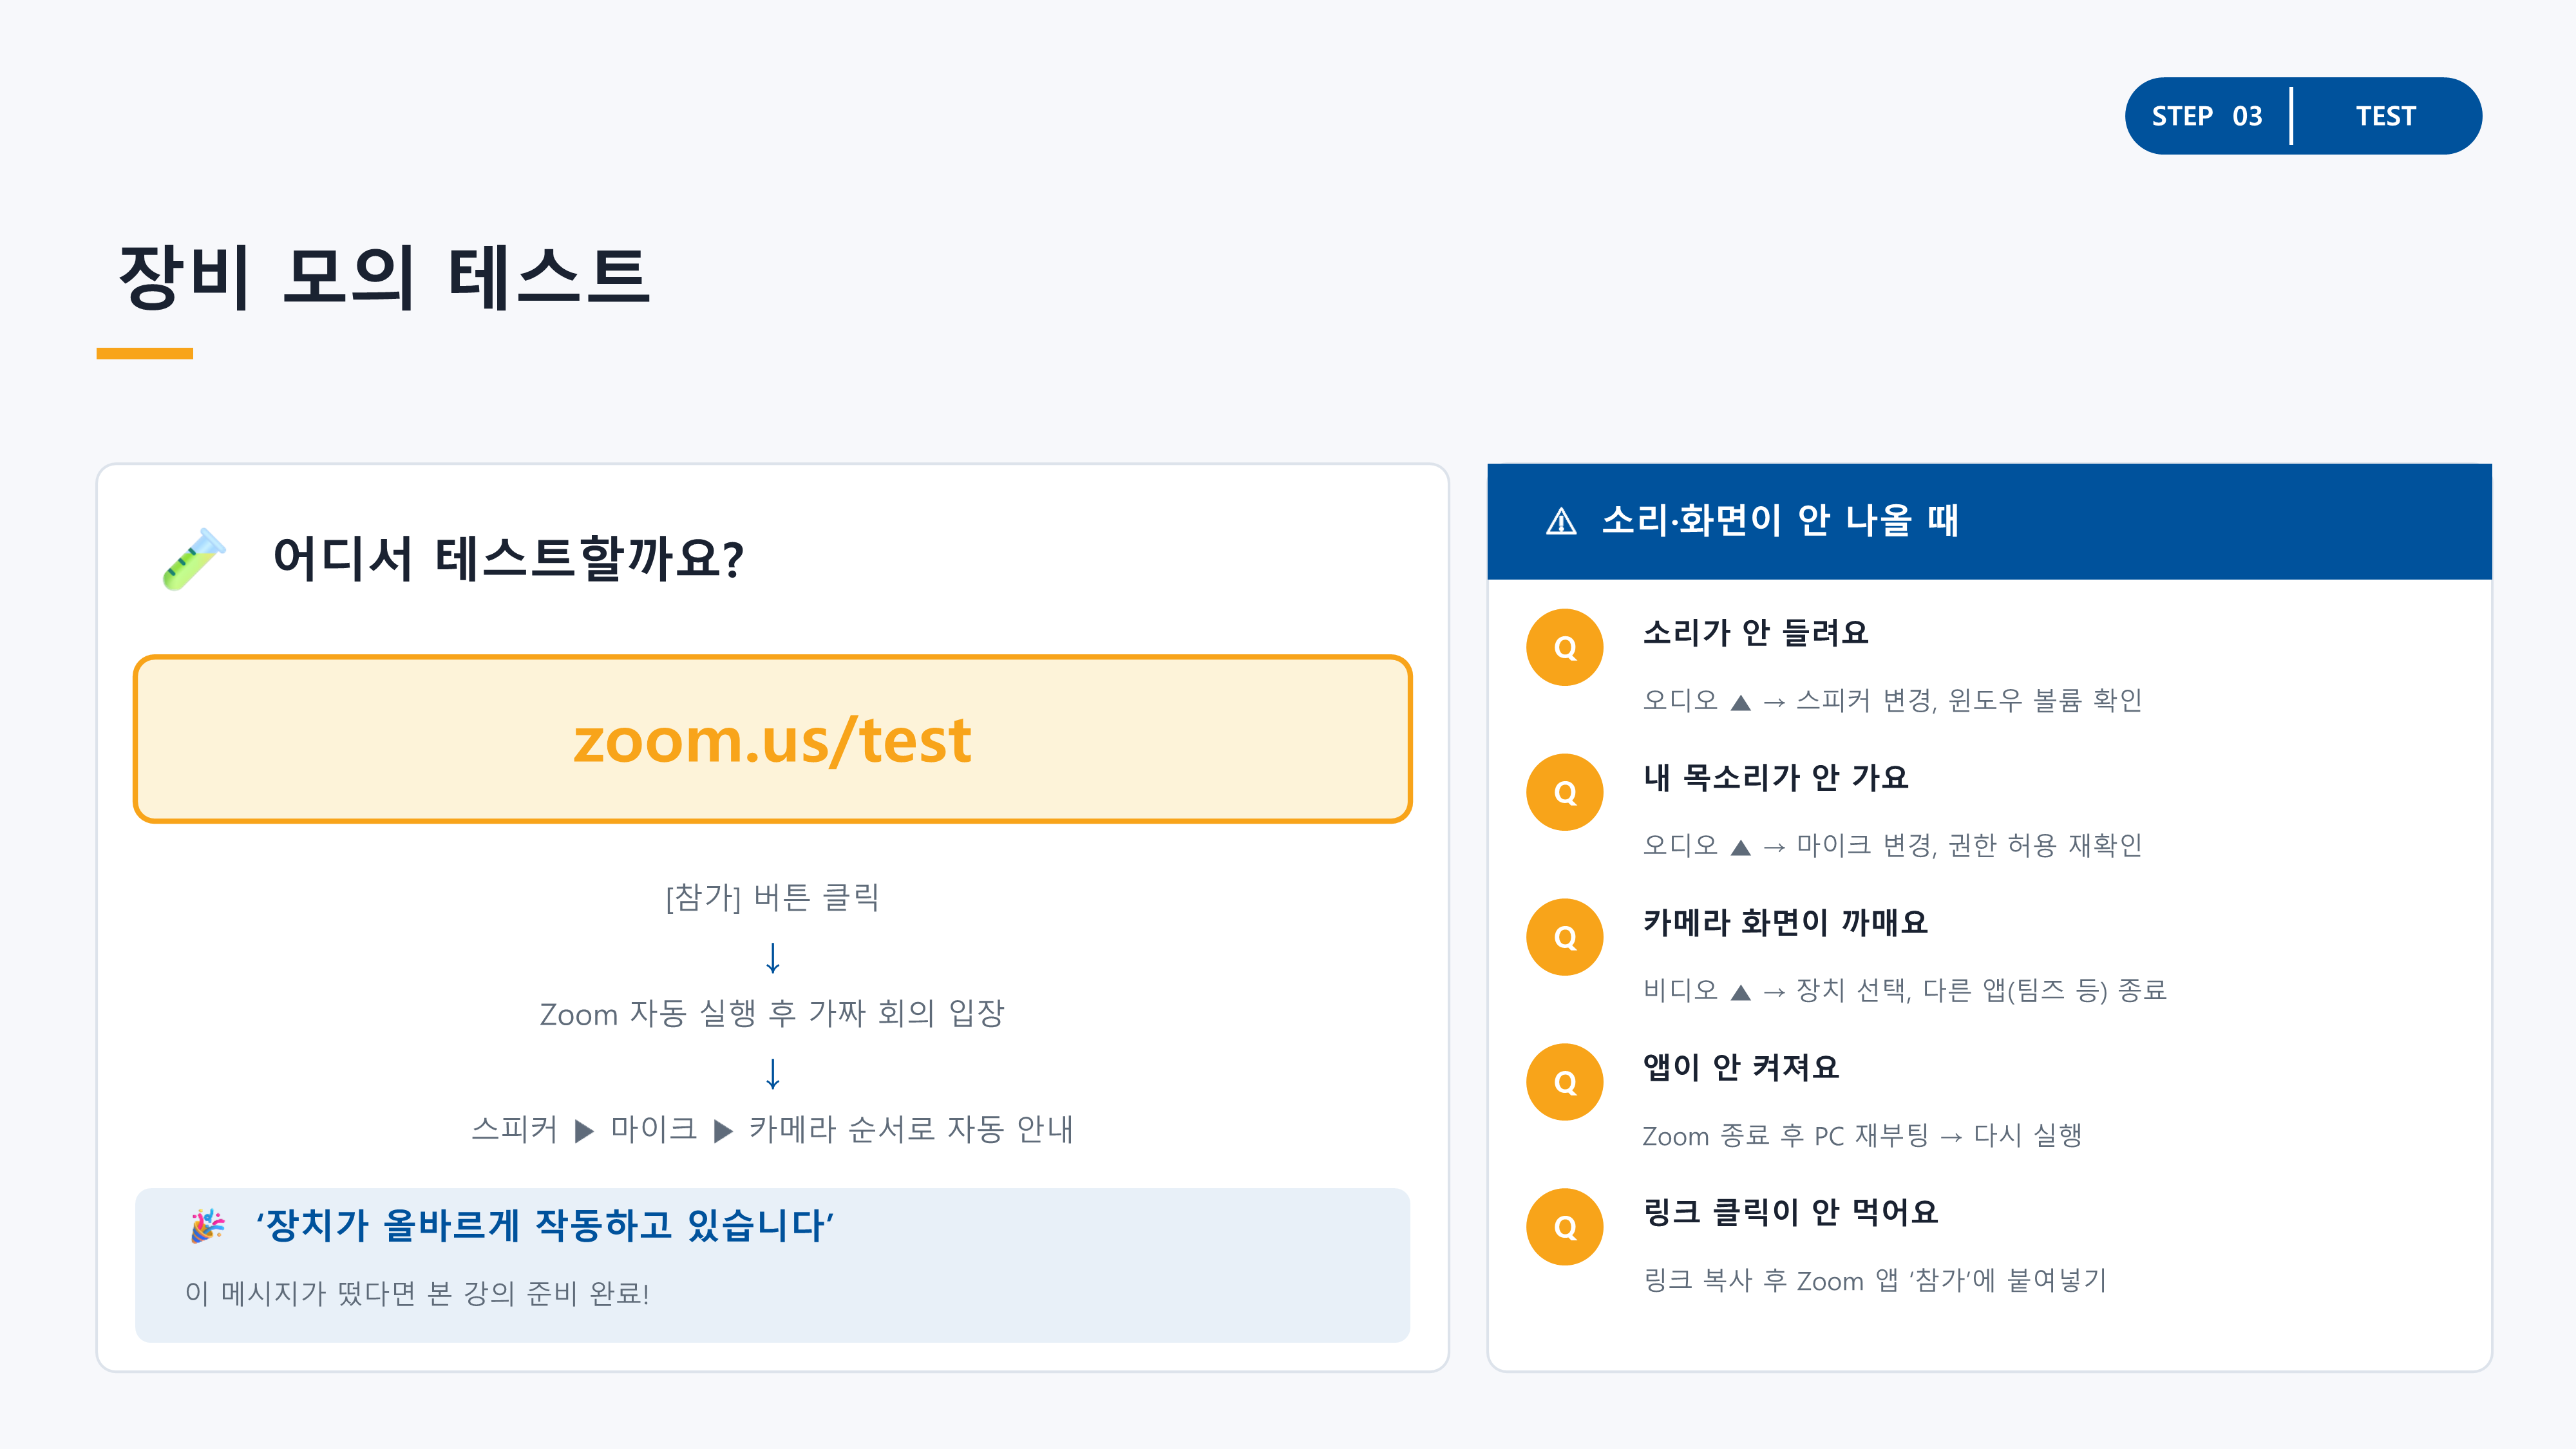The image size is (2576, 1449).
Task: Click the text Zoom 자동 실행 후 가짜 회의 입장
Action: coord(772,1013)
